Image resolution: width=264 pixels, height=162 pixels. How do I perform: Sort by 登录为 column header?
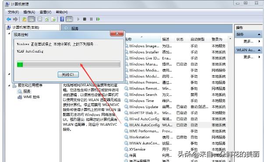(x=217, y=39)
